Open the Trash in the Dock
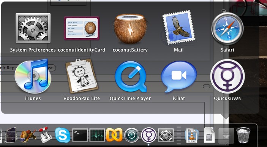Image resolution: width=267 pixels, height=147 pixels. click(243, 135)
